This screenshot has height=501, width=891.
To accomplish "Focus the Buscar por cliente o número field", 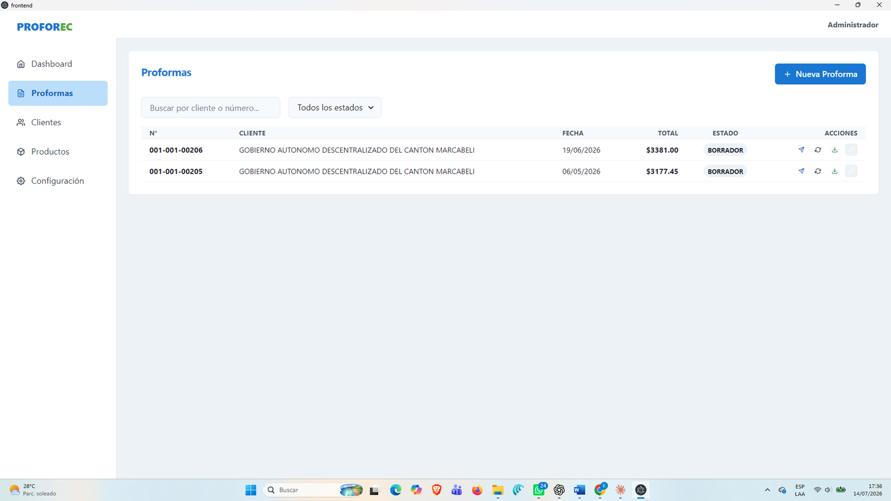I will coord(210,107).
